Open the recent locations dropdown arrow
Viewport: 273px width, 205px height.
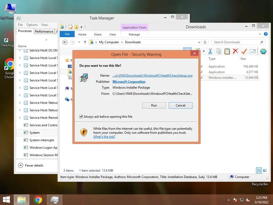[79, 42]
